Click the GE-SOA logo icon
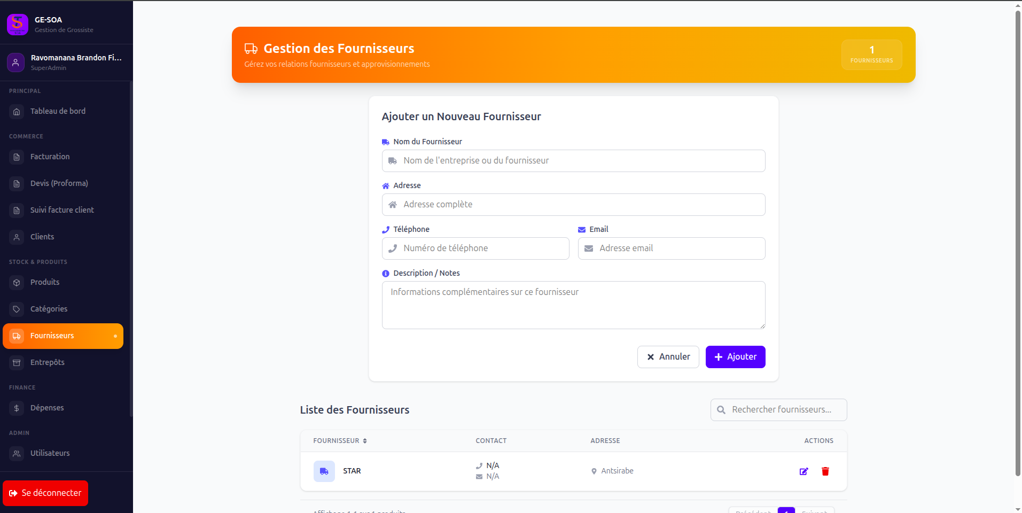 click(x=17, y=24)
